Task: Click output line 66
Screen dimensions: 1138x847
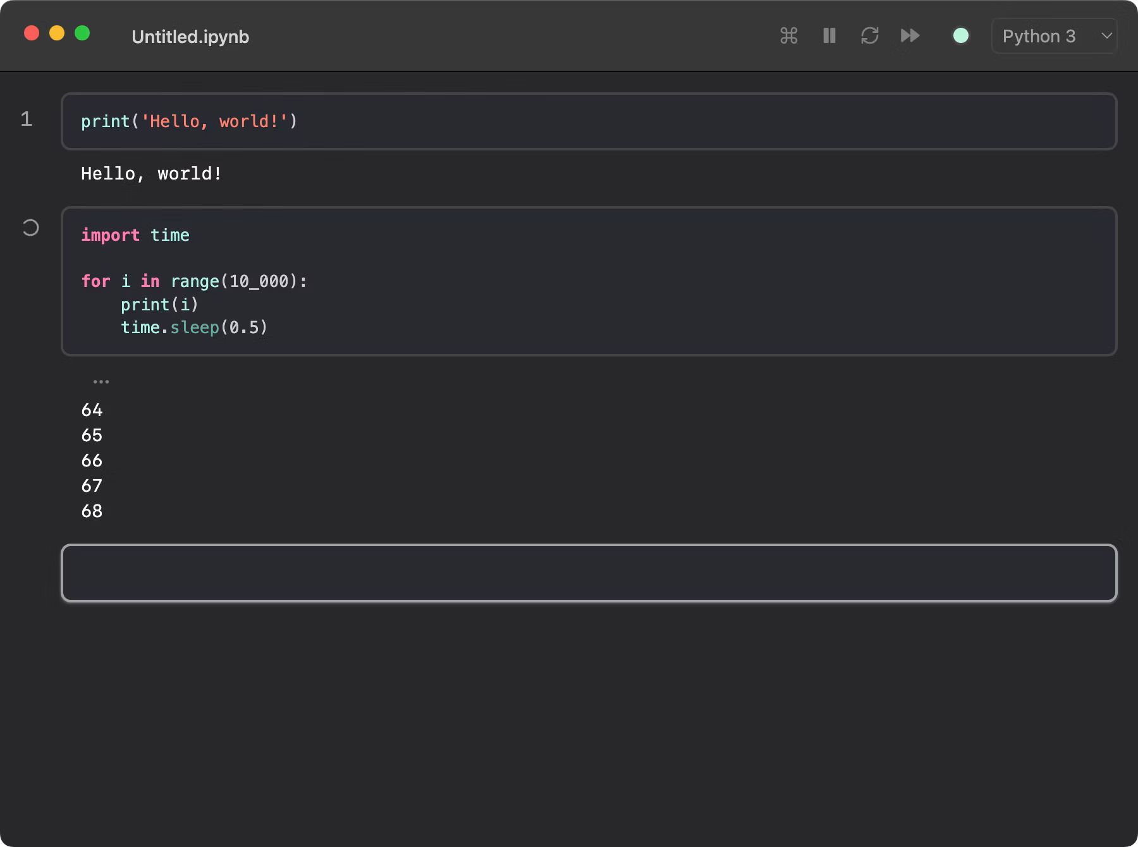Action: pos(92,461)
